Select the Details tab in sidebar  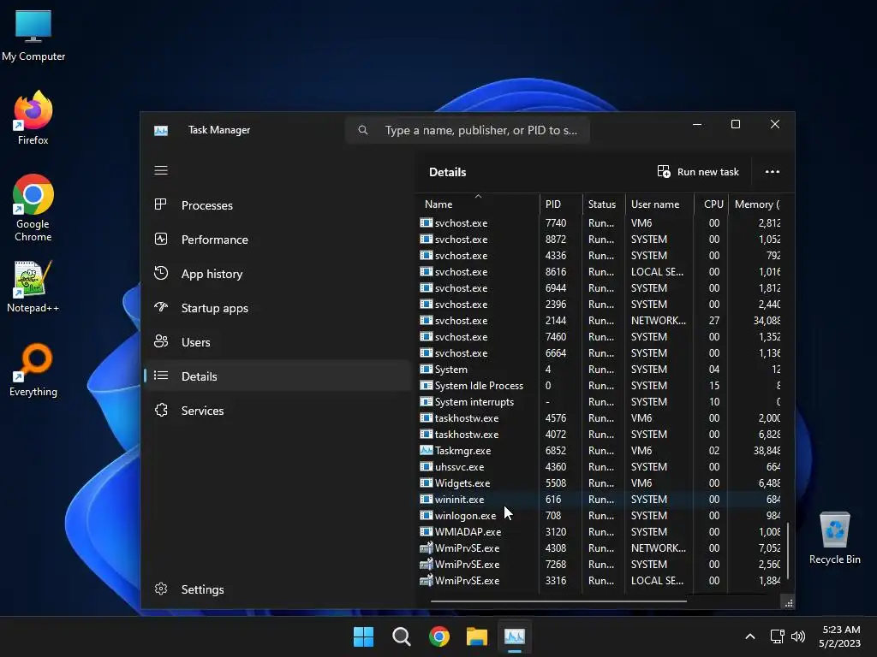(199, 376)
